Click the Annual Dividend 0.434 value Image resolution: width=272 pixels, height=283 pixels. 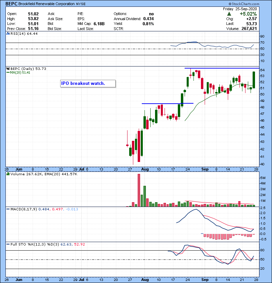[148, 19]
